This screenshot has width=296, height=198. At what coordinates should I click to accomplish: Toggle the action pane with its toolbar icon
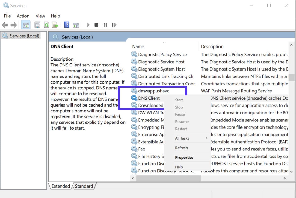pos(75,25)
